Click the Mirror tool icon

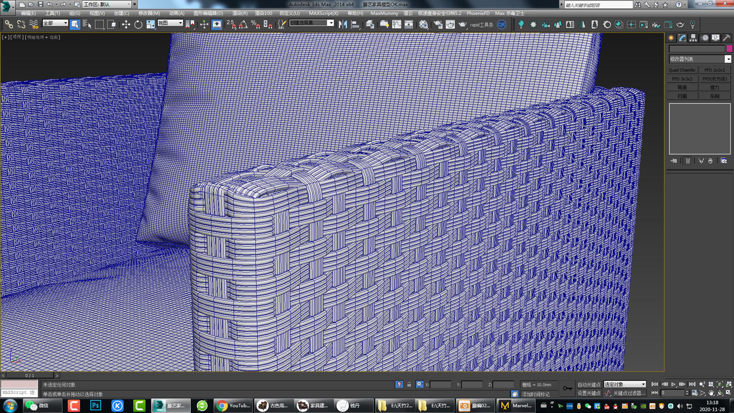click(343, 24)
